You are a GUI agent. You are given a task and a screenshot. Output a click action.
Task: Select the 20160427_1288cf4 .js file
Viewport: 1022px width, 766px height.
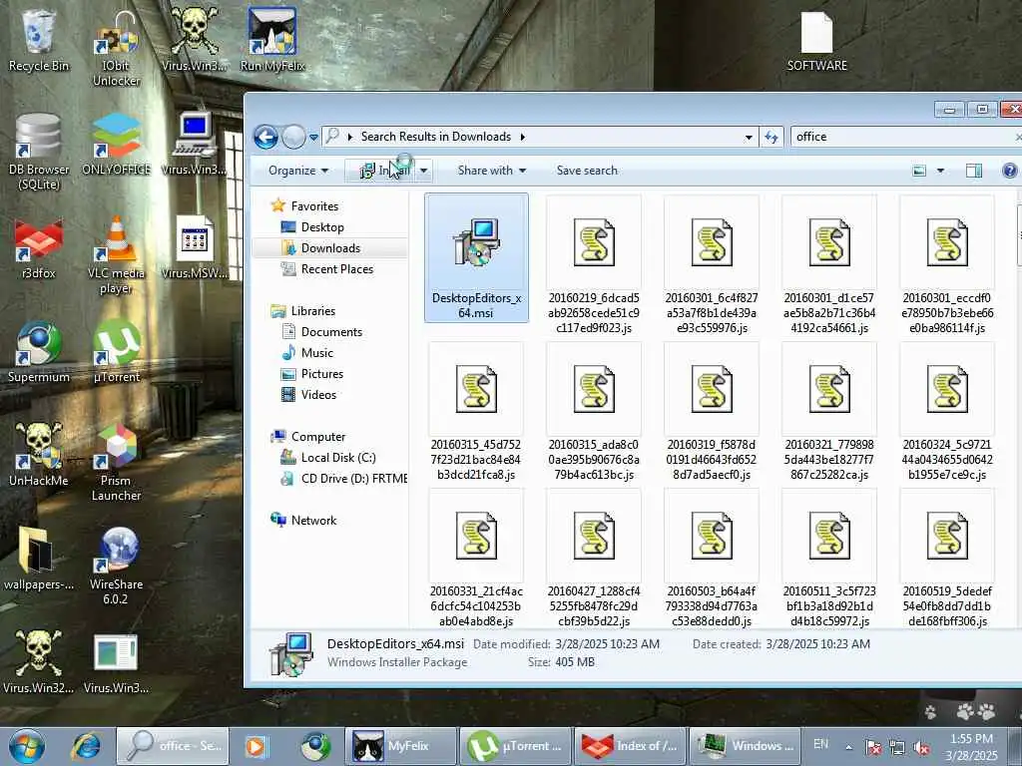point(594,559)
